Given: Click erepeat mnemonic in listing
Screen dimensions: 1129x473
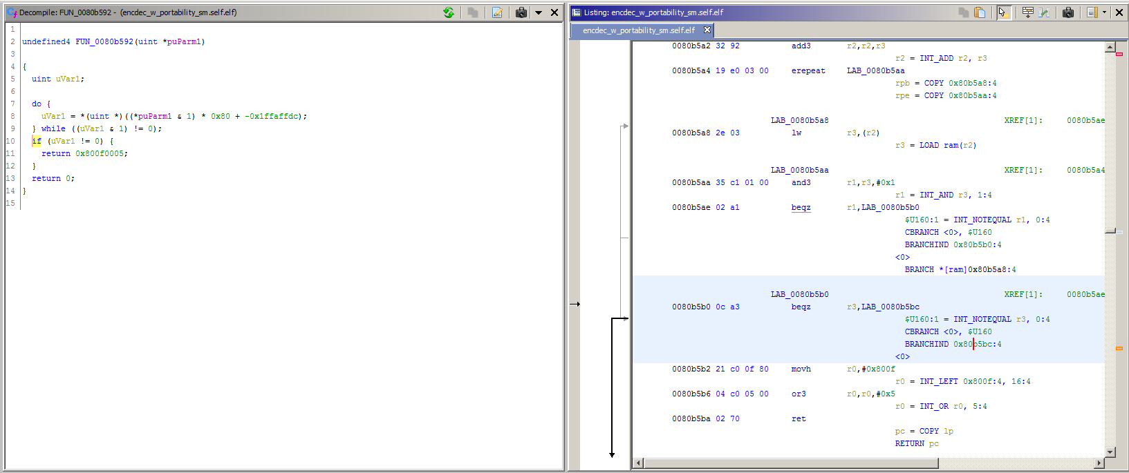Looking at the screenshot, I should (808, 70).
